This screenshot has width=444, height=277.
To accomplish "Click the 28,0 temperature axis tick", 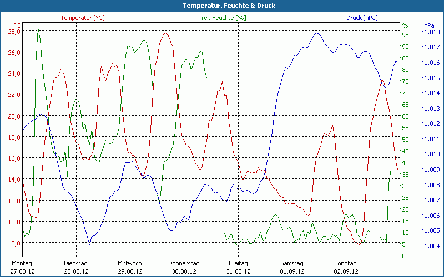I will (13, 32).
